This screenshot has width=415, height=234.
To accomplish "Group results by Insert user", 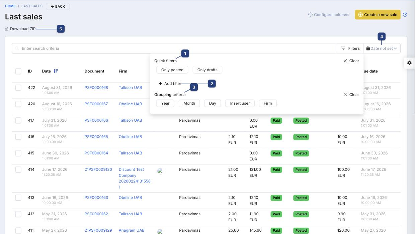I will pos(240,103).
